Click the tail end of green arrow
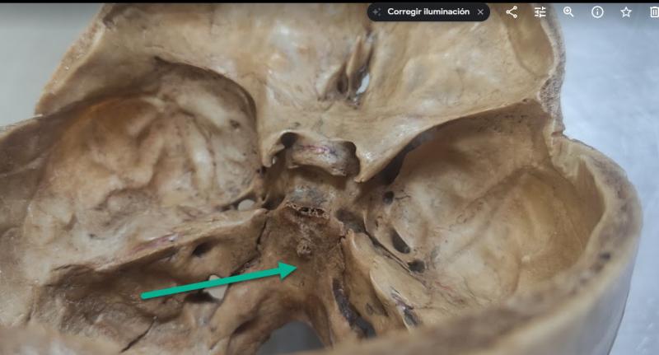The image size is (659, 355). pyautogui.click(x=143, y=295)
